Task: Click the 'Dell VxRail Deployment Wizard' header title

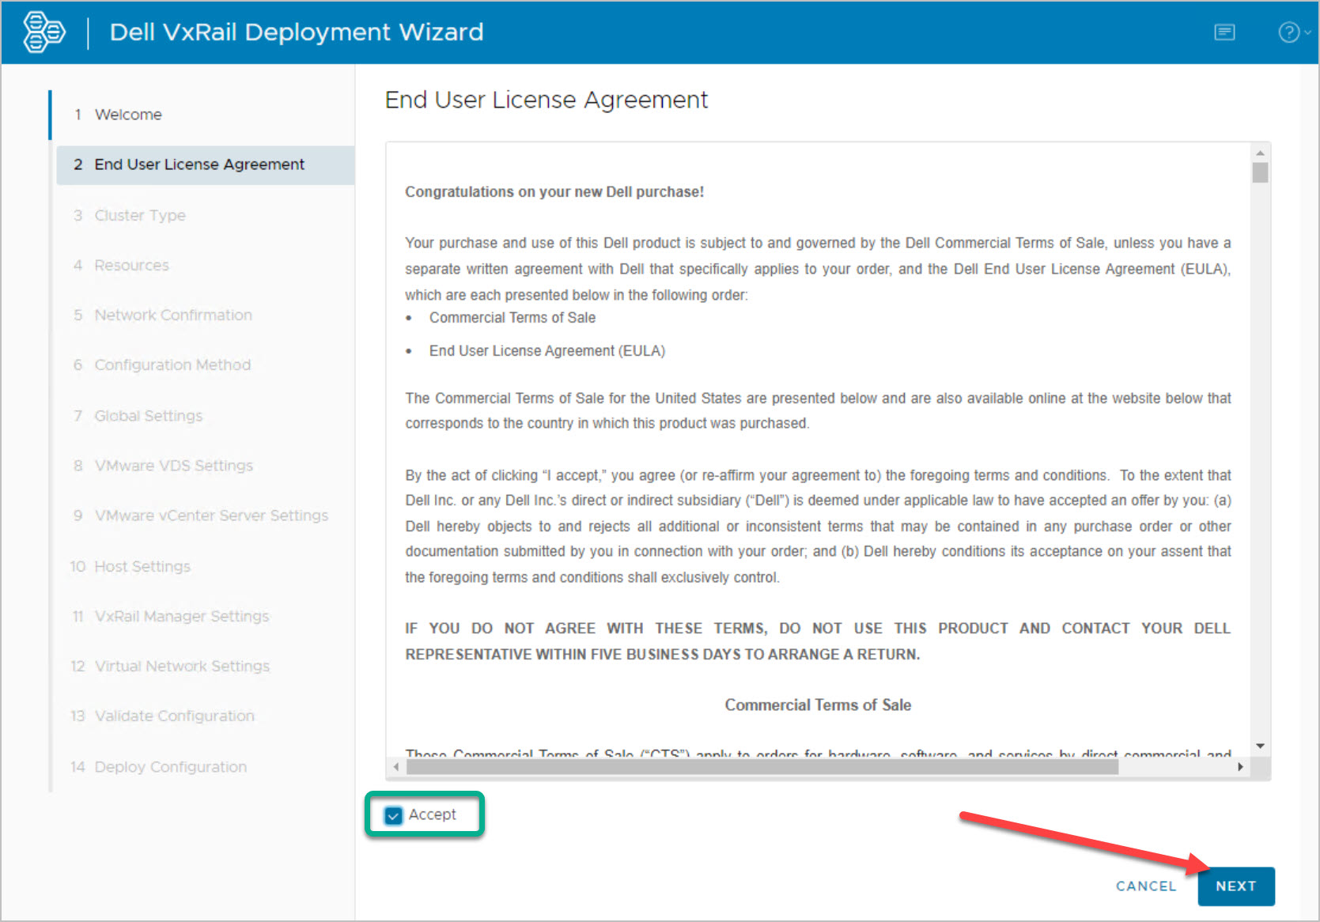Action: point(297,32)
